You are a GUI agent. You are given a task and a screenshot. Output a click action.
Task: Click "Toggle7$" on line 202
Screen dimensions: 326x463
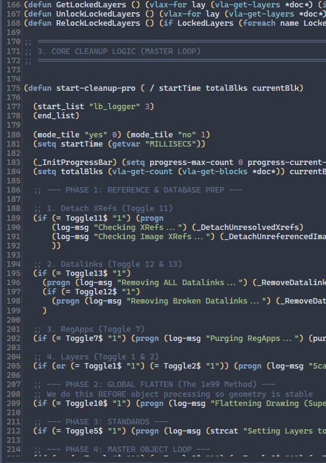pyautogui.click(x=84, y=338)
